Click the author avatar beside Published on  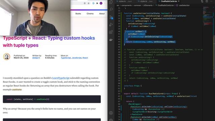7,57
